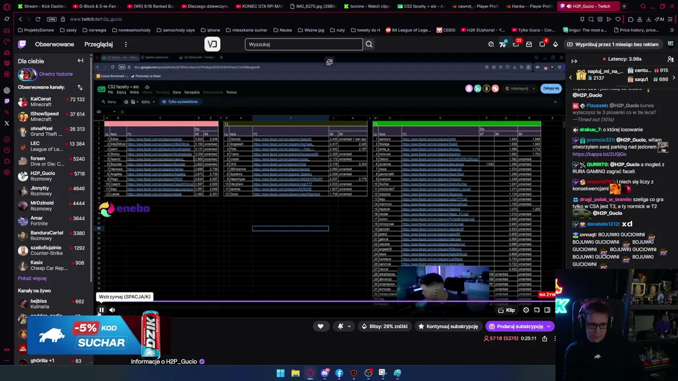Open Facebook app from taskbar

point(339,373)
